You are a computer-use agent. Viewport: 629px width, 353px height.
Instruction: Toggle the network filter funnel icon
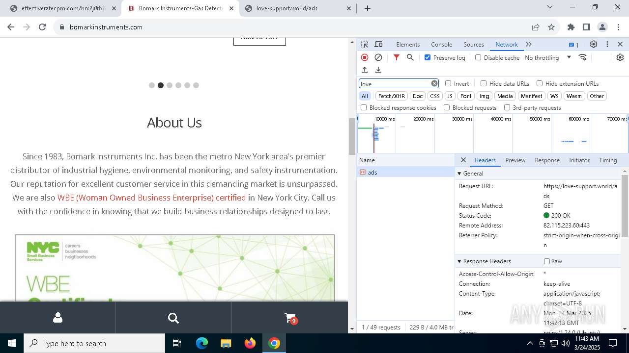397,57
